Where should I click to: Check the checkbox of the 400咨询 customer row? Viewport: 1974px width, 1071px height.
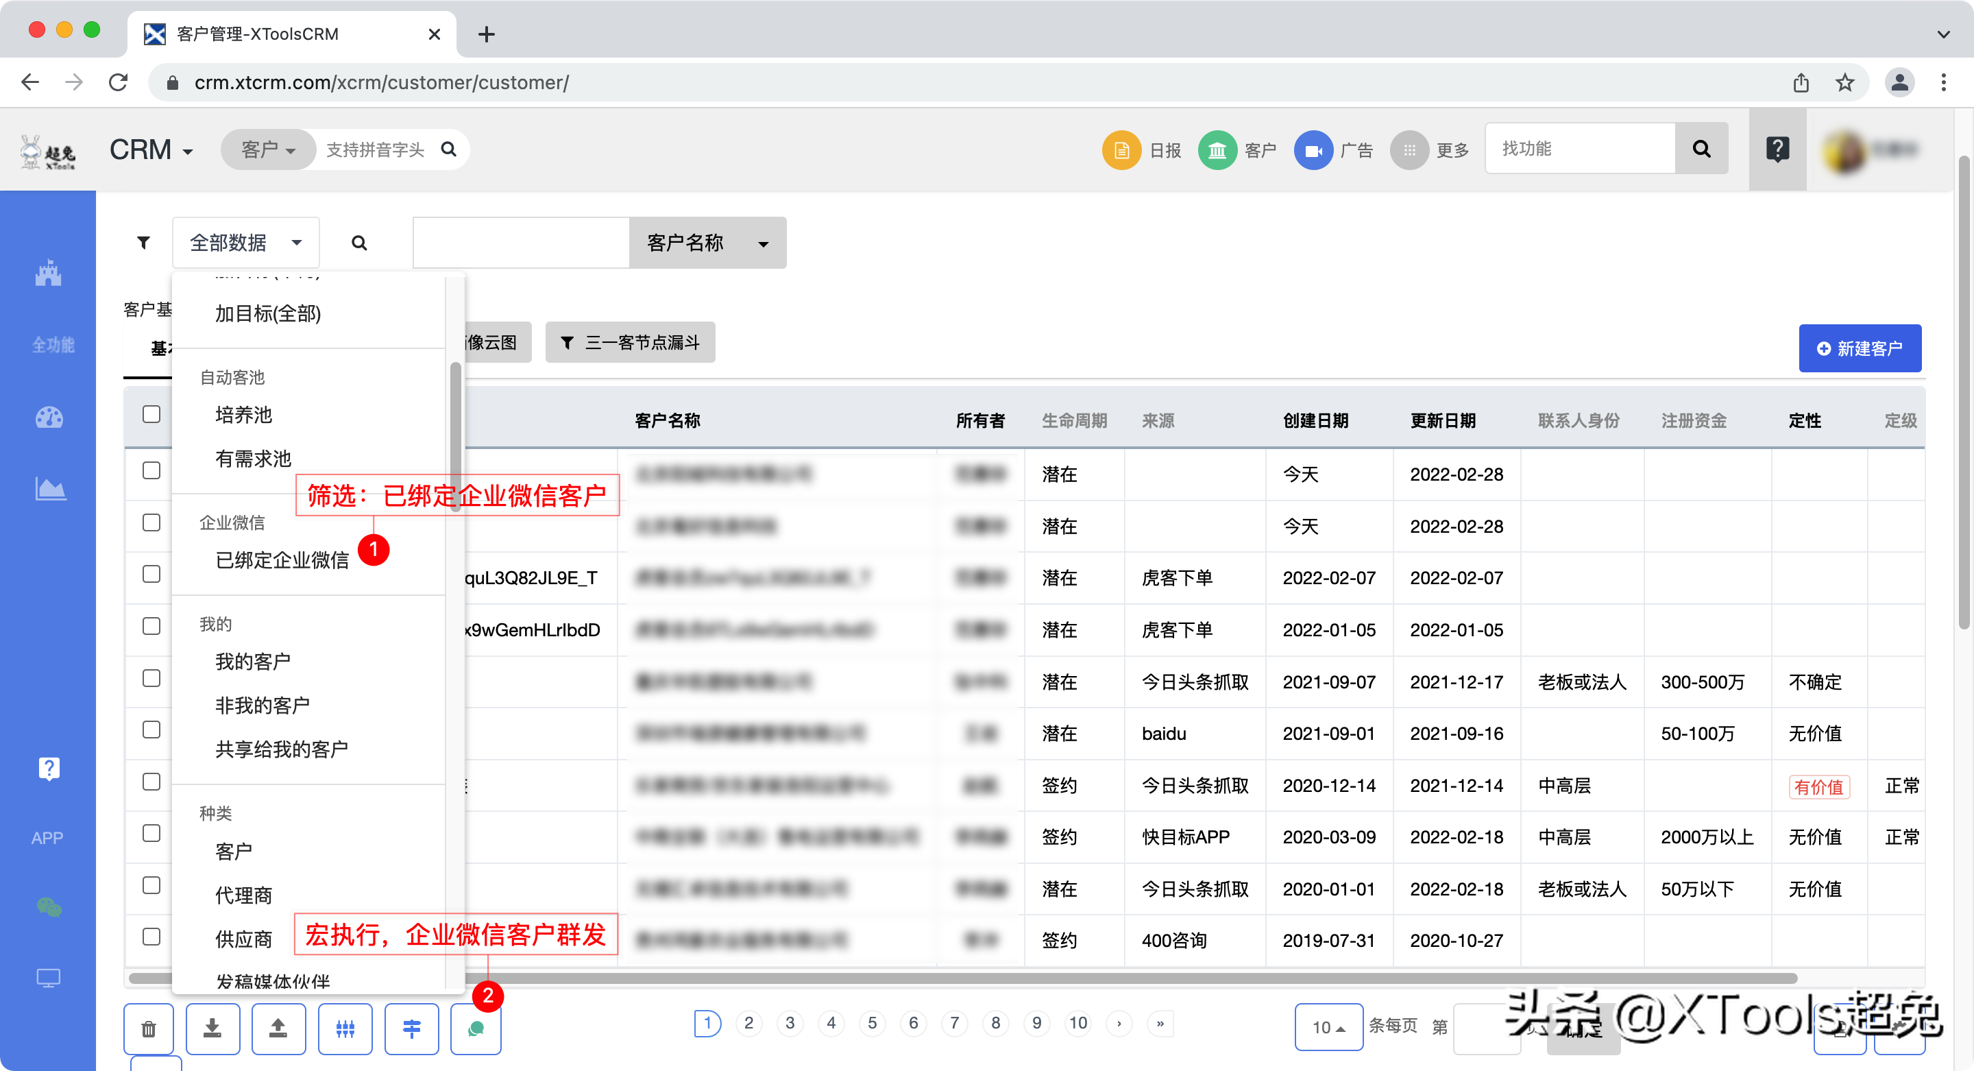(150, 936)
